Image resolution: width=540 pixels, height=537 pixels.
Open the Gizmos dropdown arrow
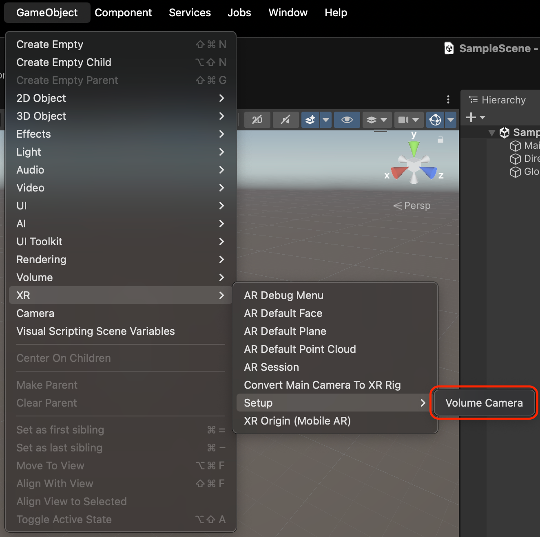(451, 120)
